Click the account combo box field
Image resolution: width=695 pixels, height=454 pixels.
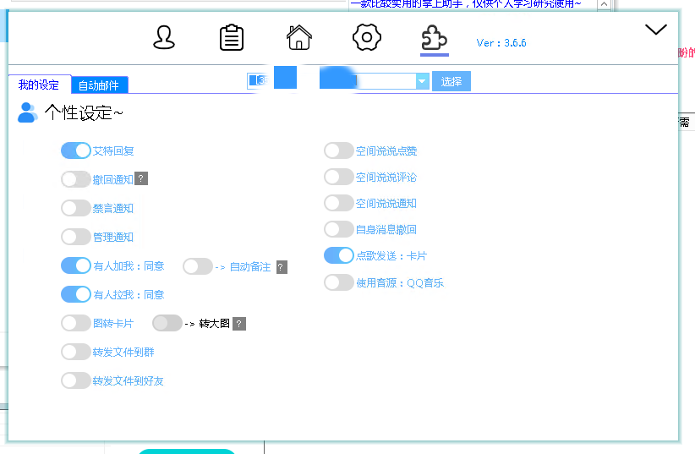(337, 81)
